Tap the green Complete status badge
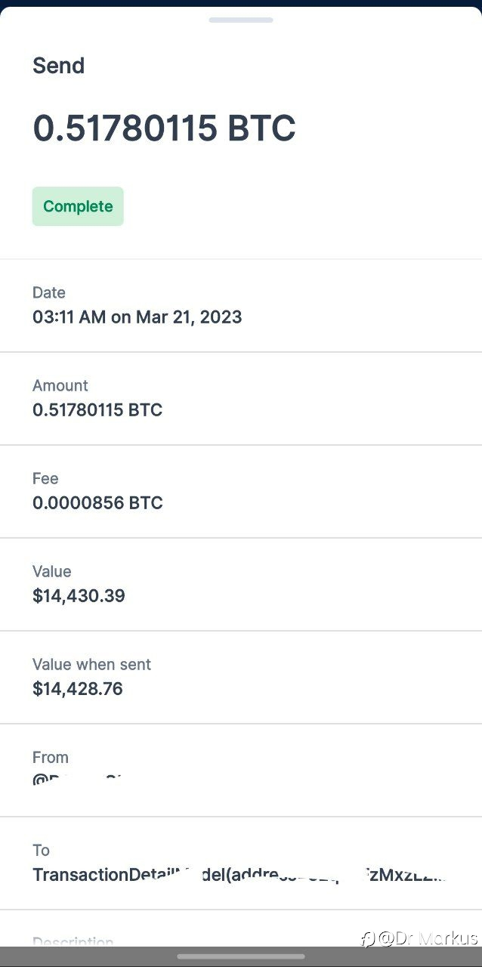The image size is (482, 967). [78, 206]
